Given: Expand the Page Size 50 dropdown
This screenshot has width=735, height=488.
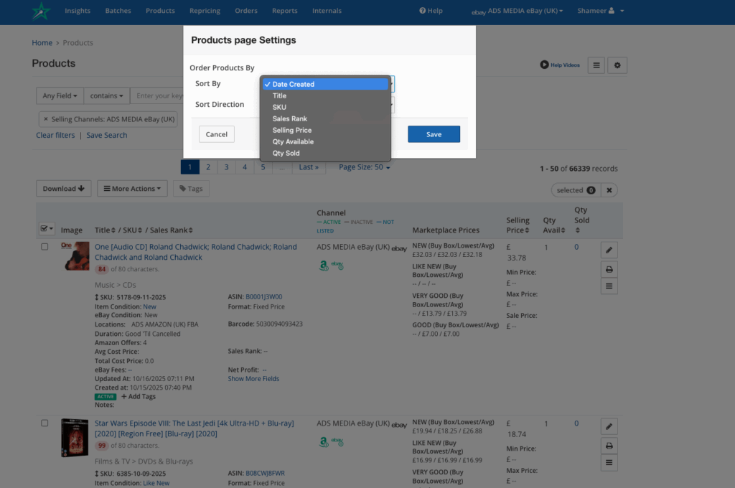Looking at the screenshot, I should point(365,167).
